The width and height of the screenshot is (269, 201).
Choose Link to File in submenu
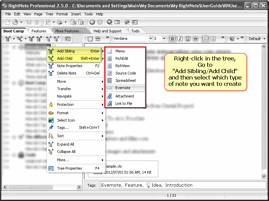pyautogui.click(x=125, y=104)
